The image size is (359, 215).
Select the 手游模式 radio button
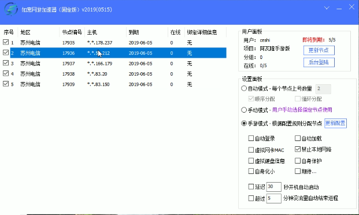point(244,124)
